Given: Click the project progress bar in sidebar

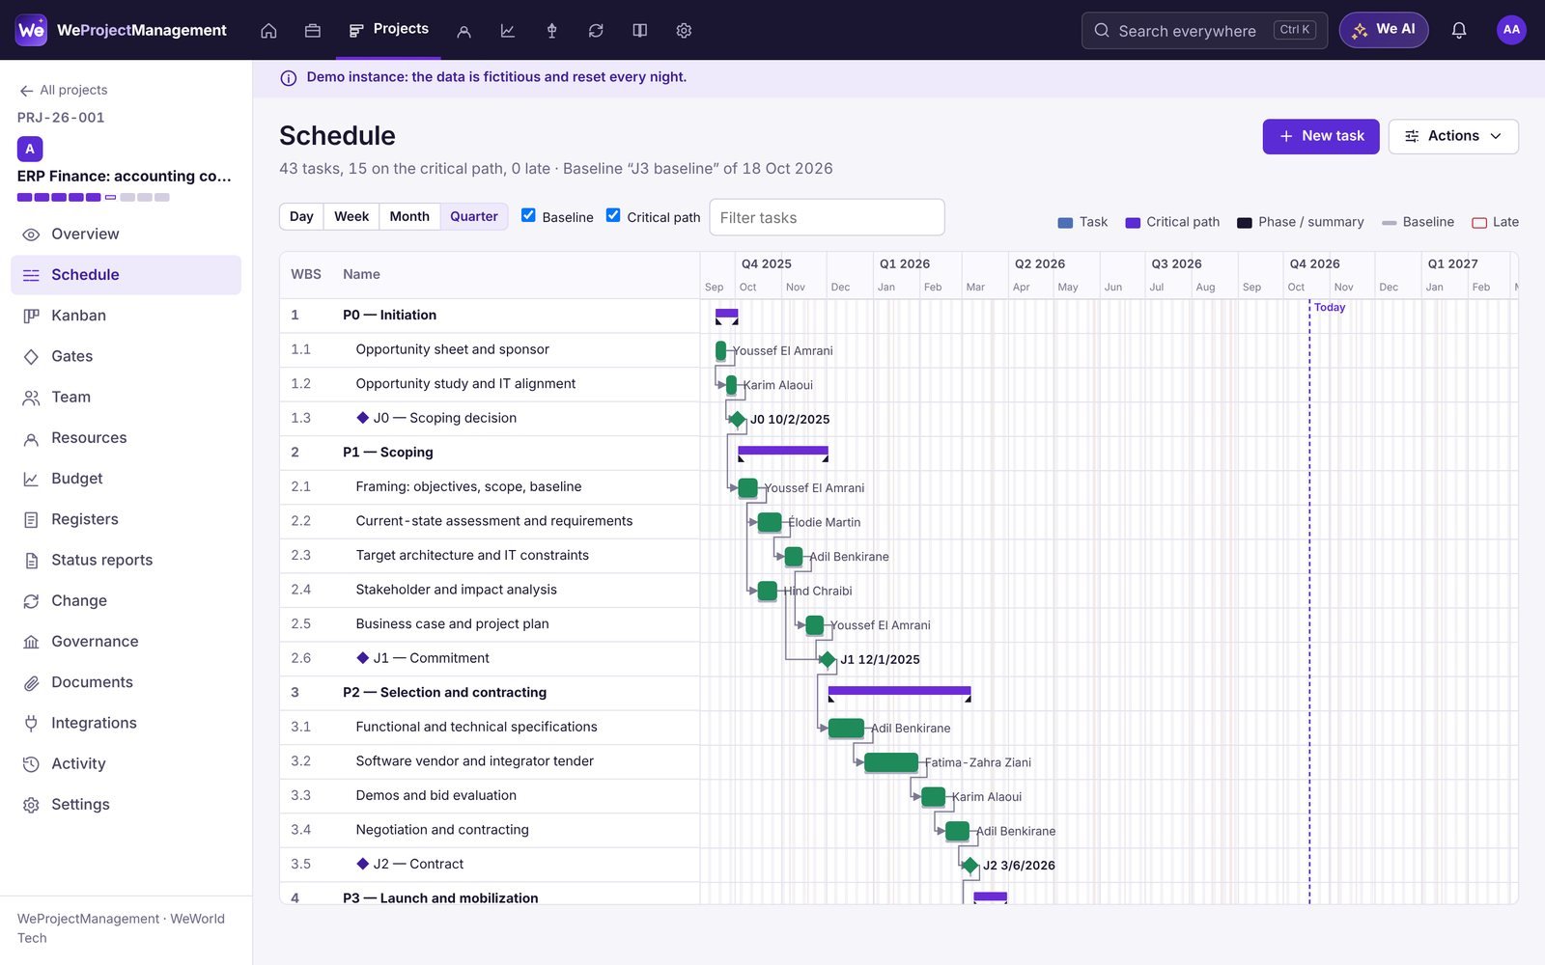Looking at the screenshot, I should coord(94,197).
